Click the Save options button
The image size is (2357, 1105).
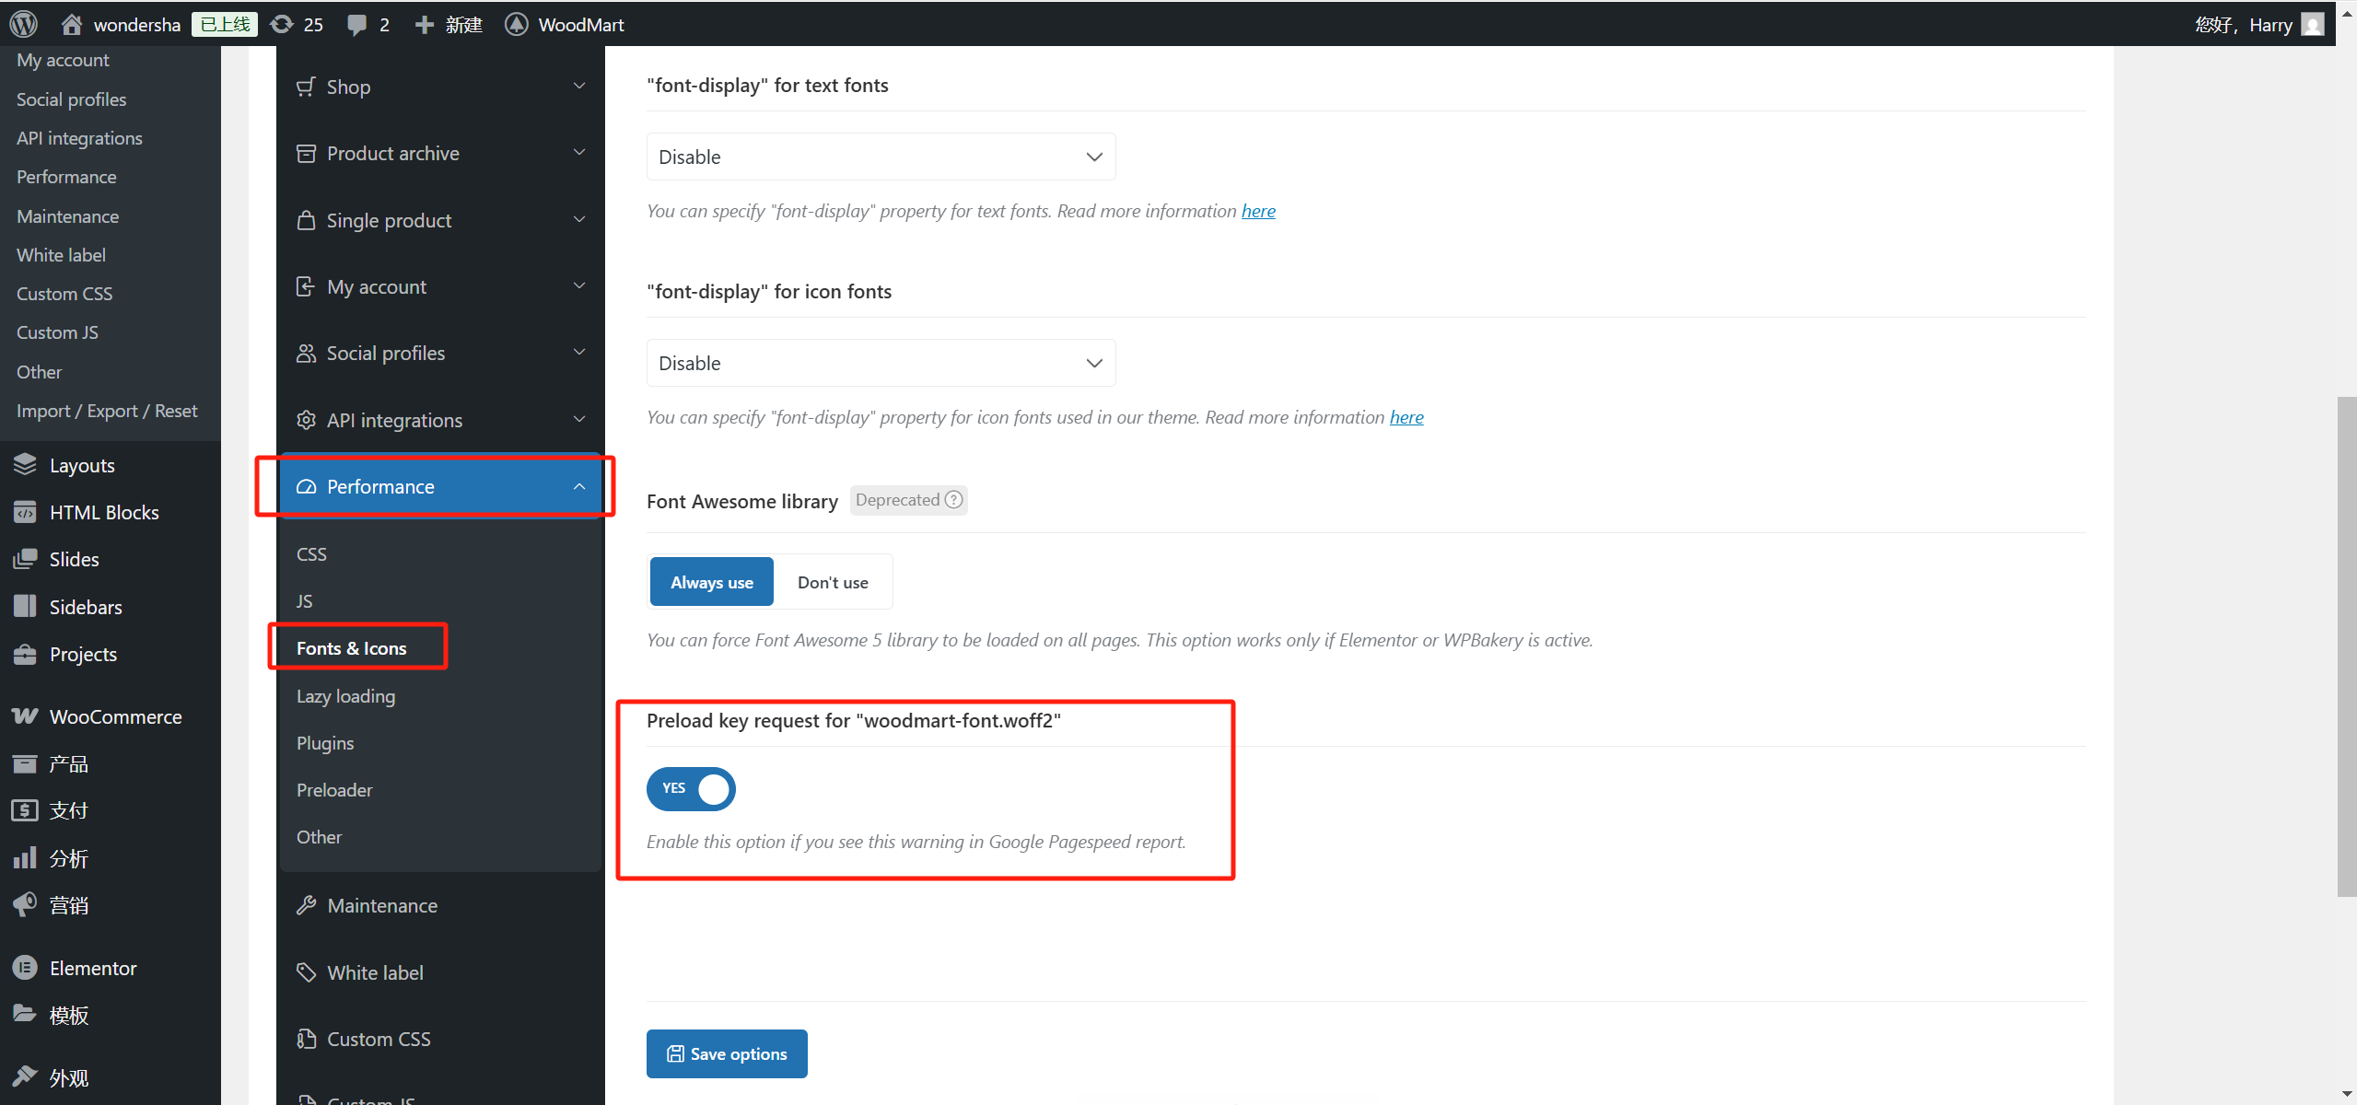point(727,1053)
